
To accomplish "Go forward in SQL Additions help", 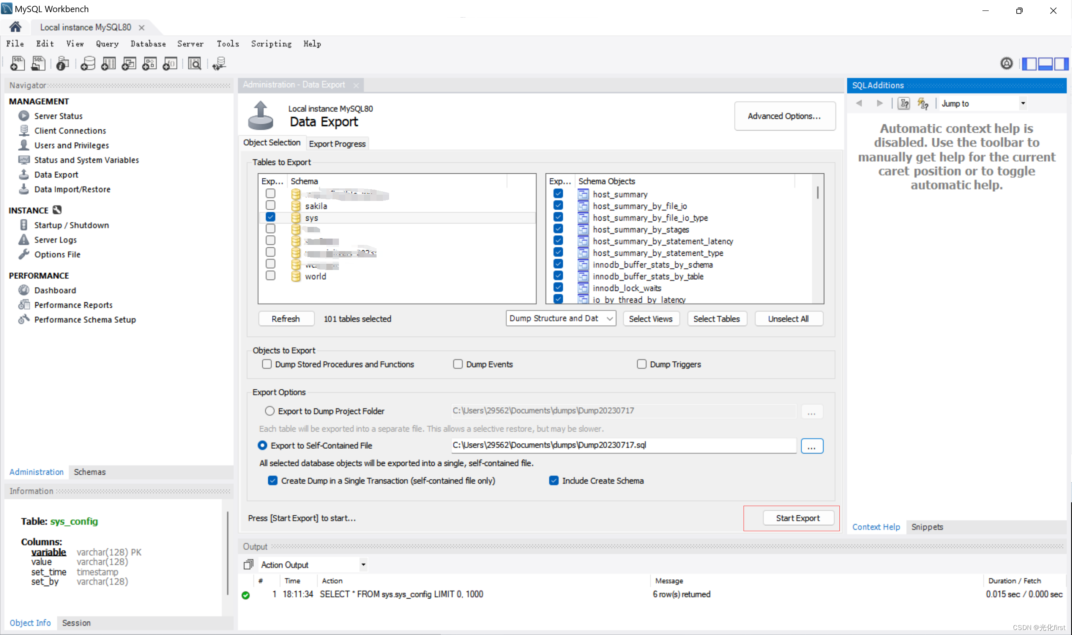I will (880, 103).
